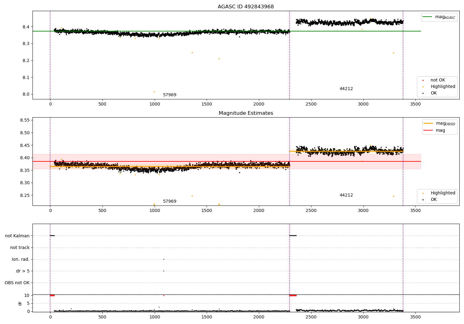Screen dimensions: 464x324
Task: Click x-axis tick '2500' under Magnitude Estimates plot
Action: 311,210
